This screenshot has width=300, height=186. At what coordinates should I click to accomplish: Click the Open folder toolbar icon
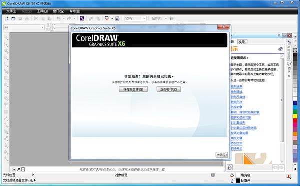coord(13,19)
